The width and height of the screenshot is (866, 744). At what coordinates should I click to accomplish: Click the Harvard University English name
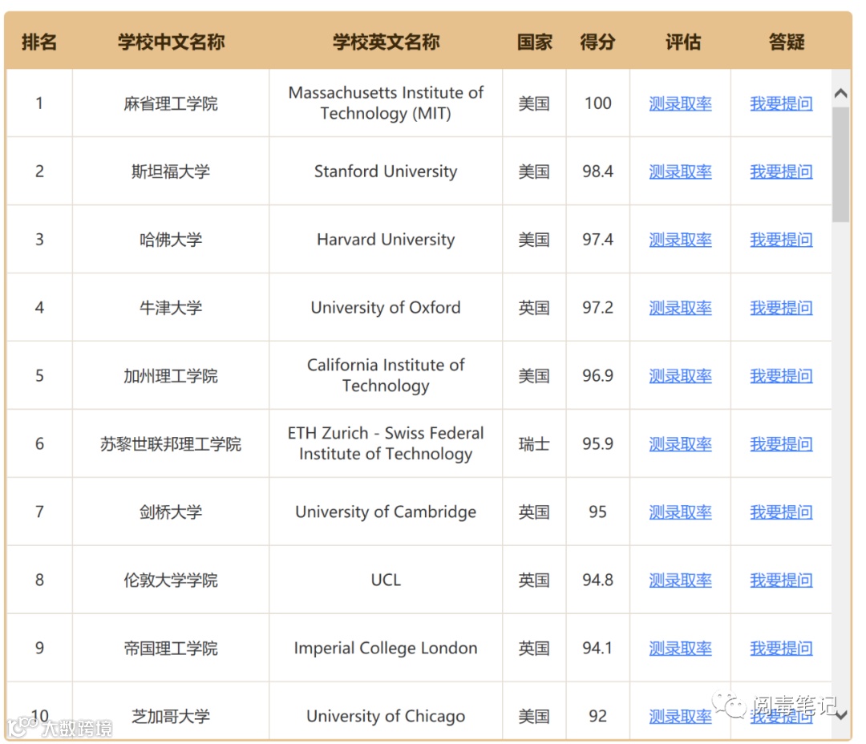coord(386,239)
